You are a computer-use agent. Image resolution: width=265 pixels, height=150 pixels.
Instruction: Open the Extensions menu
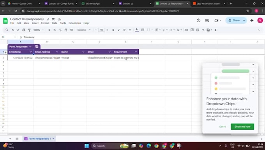[74, 23]
